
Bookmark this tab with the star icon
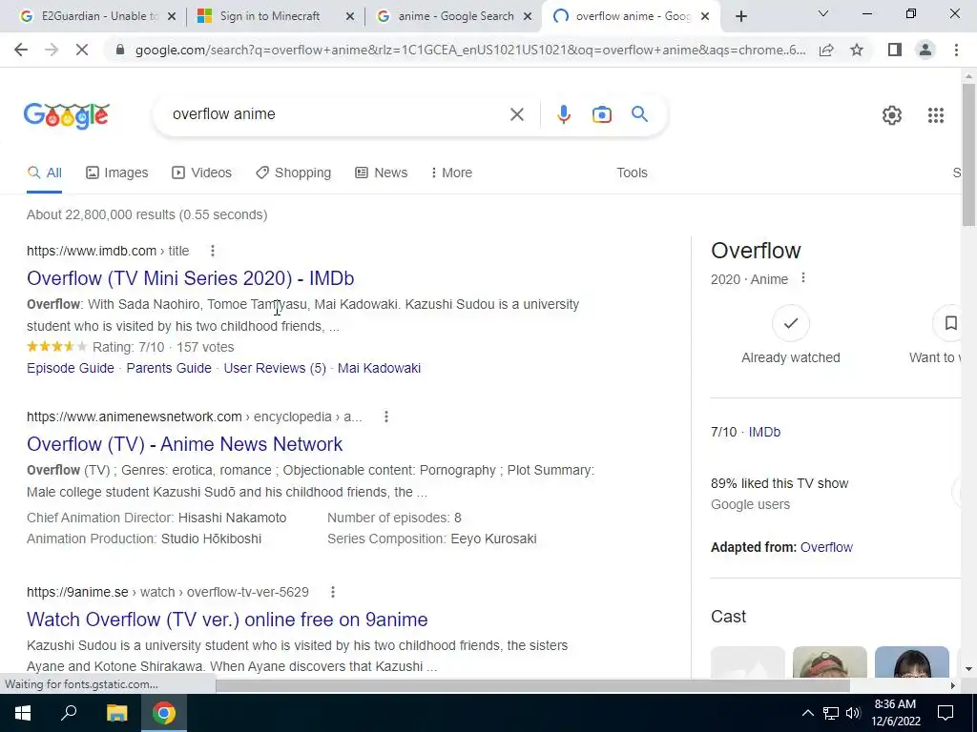pyautogui.click(x=857, y=50)
